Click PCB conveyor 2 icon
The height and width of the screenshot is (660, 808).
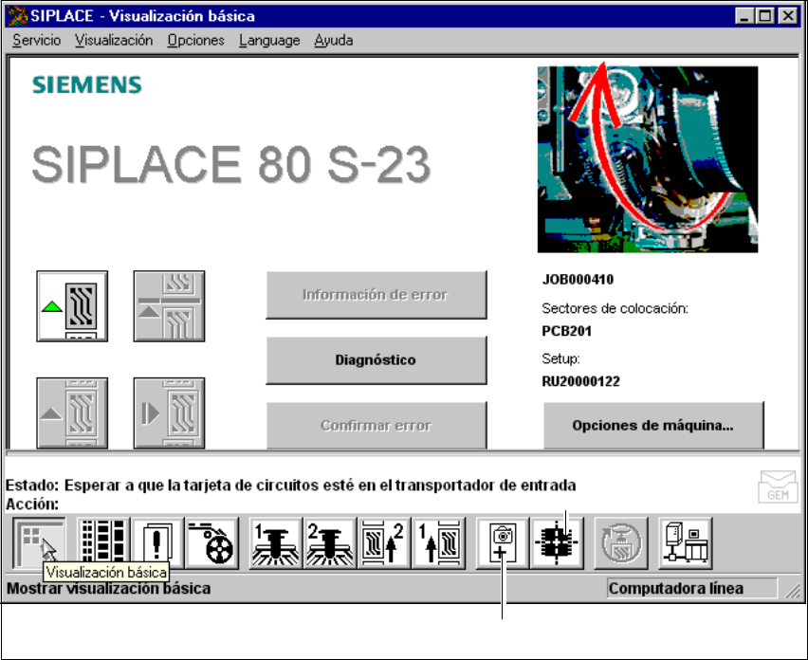[x=384, y=543]
